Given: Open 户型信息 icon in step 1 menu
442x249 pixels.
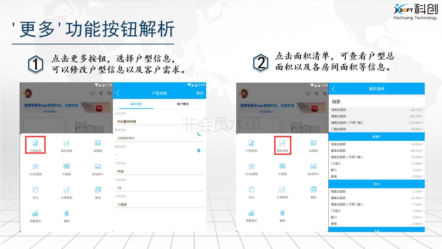Looking at the screenshot, I should coord(35,142).
